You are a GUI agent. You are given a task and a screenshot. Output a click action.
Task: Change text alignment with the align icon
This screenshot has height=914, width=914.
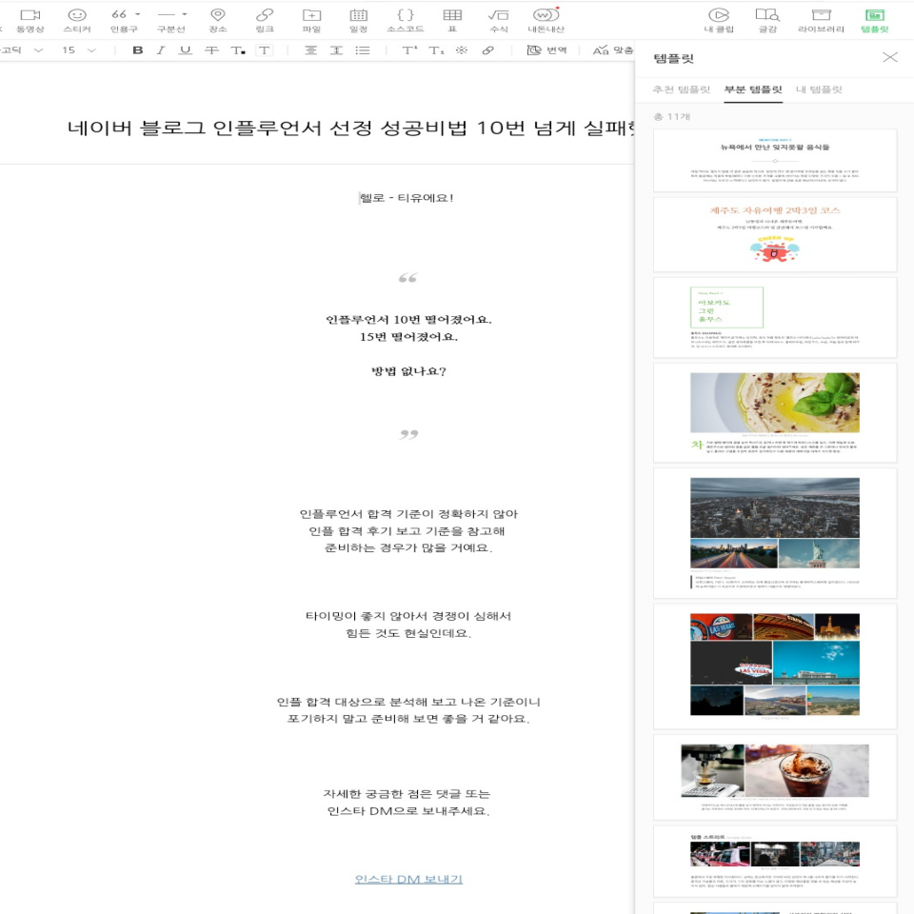point(310,50)
